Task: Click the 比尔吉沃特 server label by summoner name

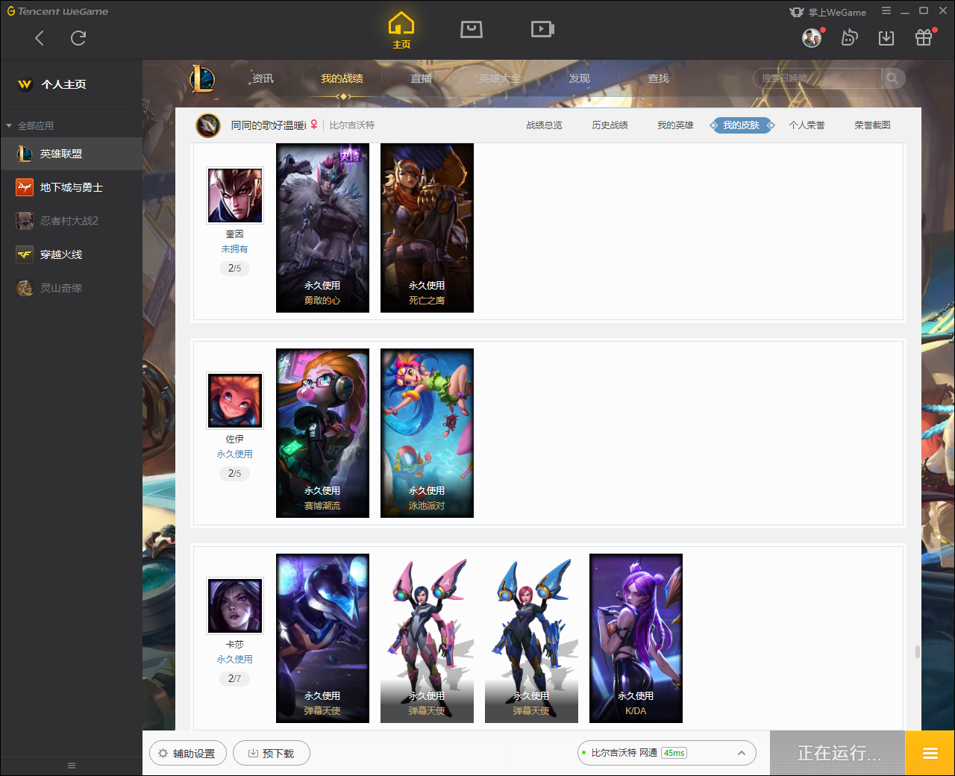Action: pos(352,125)
